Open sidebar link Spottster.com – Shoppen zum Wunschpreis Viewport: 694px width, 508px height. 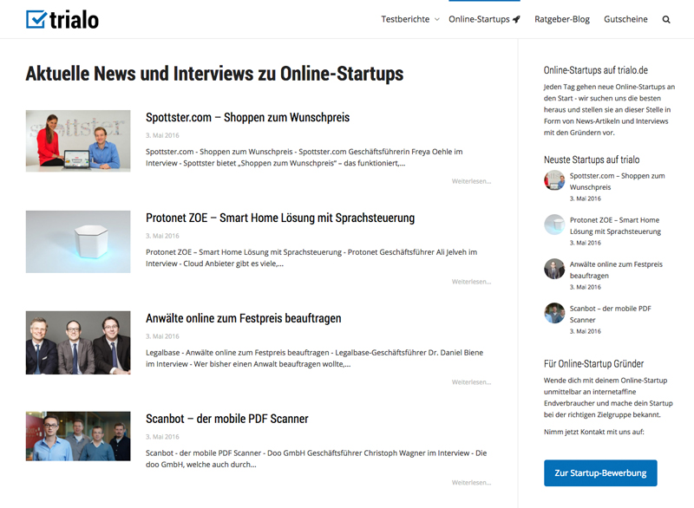pos(617,181)
